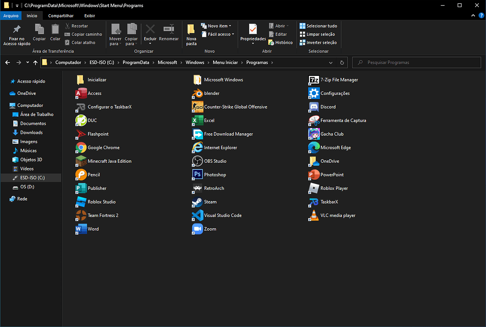This screenshot has height=327, width=486.
Task: Click the Selecionar tudo button
Action: point(318,26)
